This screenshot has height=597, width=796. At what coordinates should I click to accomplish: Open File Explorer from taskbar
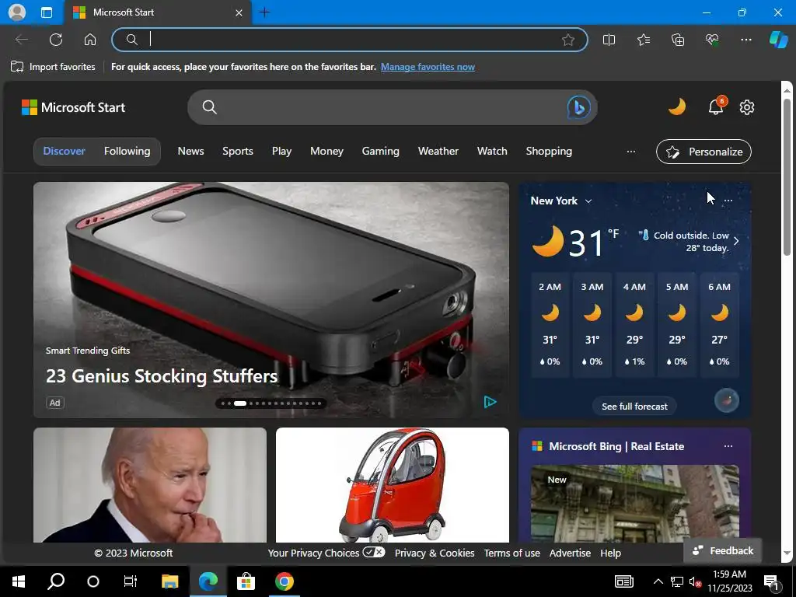pyautogui.click(x=169, y=581)
